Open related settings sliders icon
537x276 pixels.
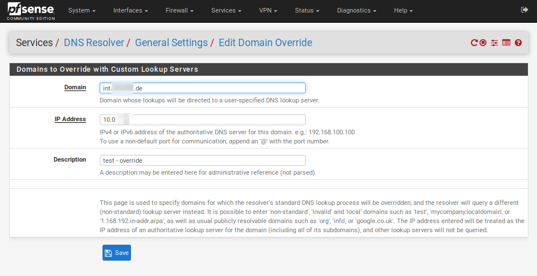pos(494,43)
